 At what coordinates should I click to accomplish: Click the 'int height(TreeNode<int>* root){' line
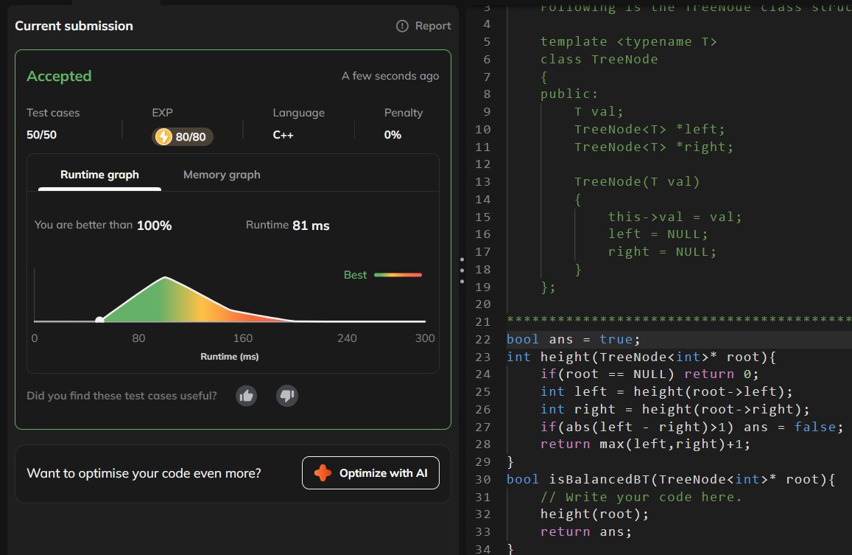point(641,357)
